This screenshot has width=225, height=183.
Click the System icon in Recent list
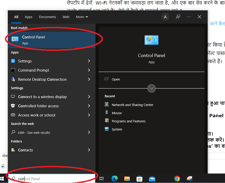107,129
